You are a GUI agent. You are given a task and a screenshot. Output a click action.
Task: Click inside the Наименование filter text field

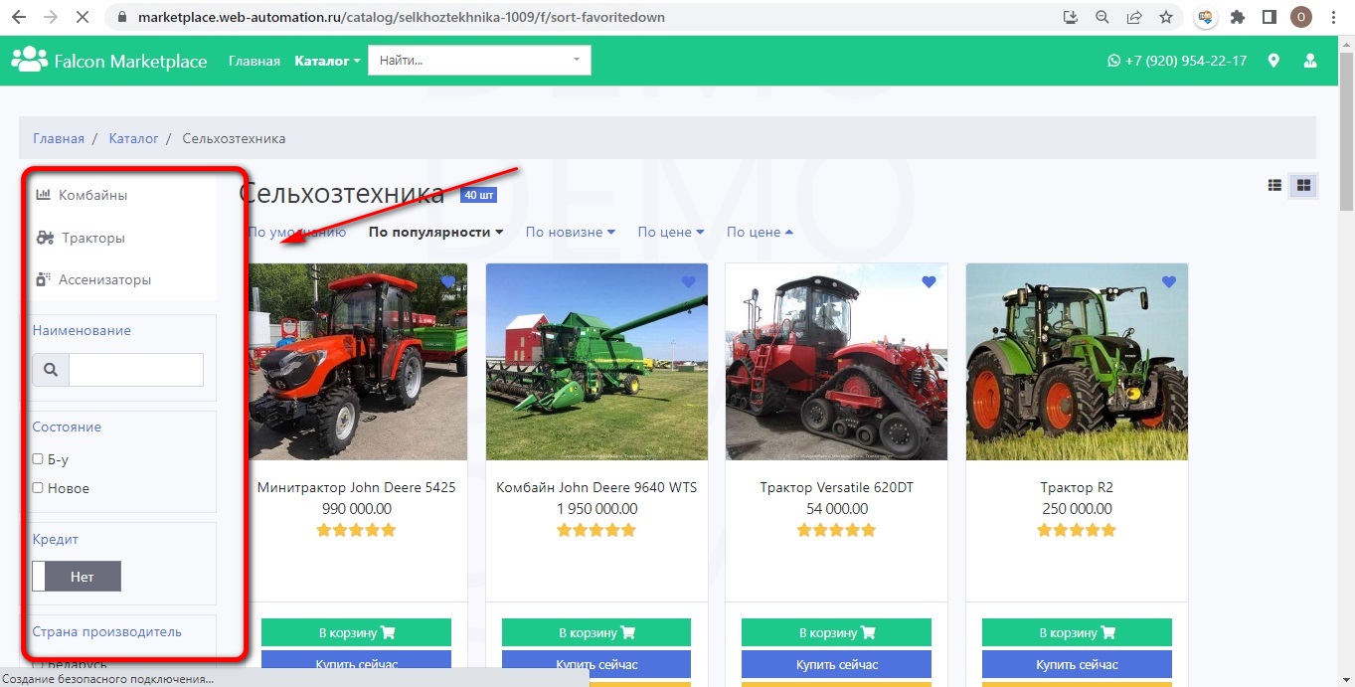click(136, 370)
